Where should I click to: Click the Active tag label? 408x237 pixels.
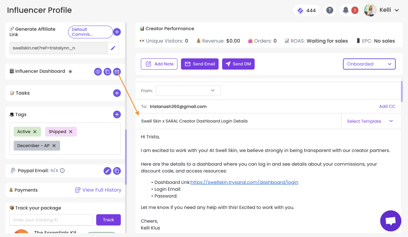click(x=24, y=131)
